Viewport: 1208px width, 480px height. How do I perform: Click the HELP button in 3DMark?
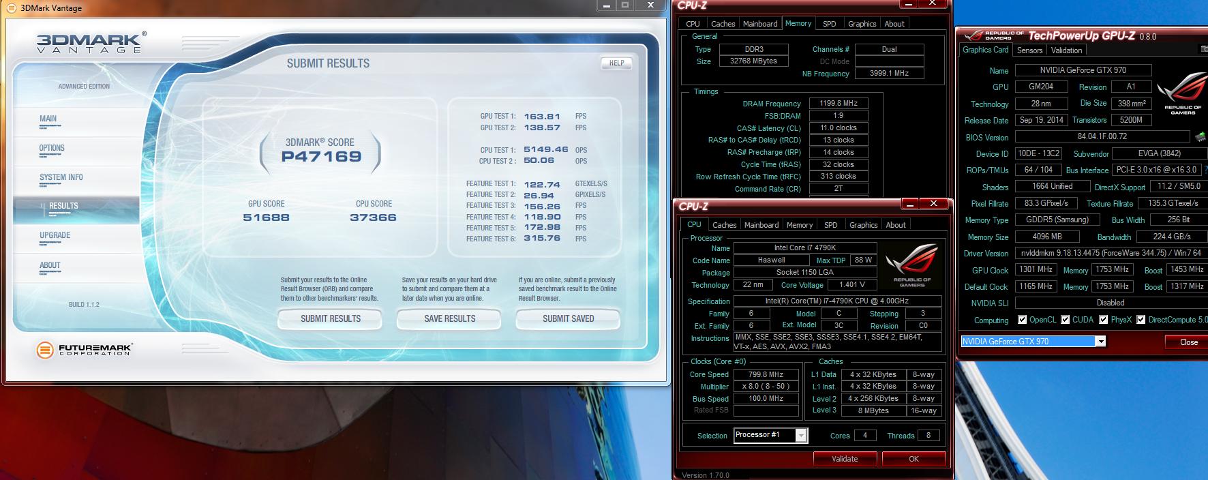616,63
